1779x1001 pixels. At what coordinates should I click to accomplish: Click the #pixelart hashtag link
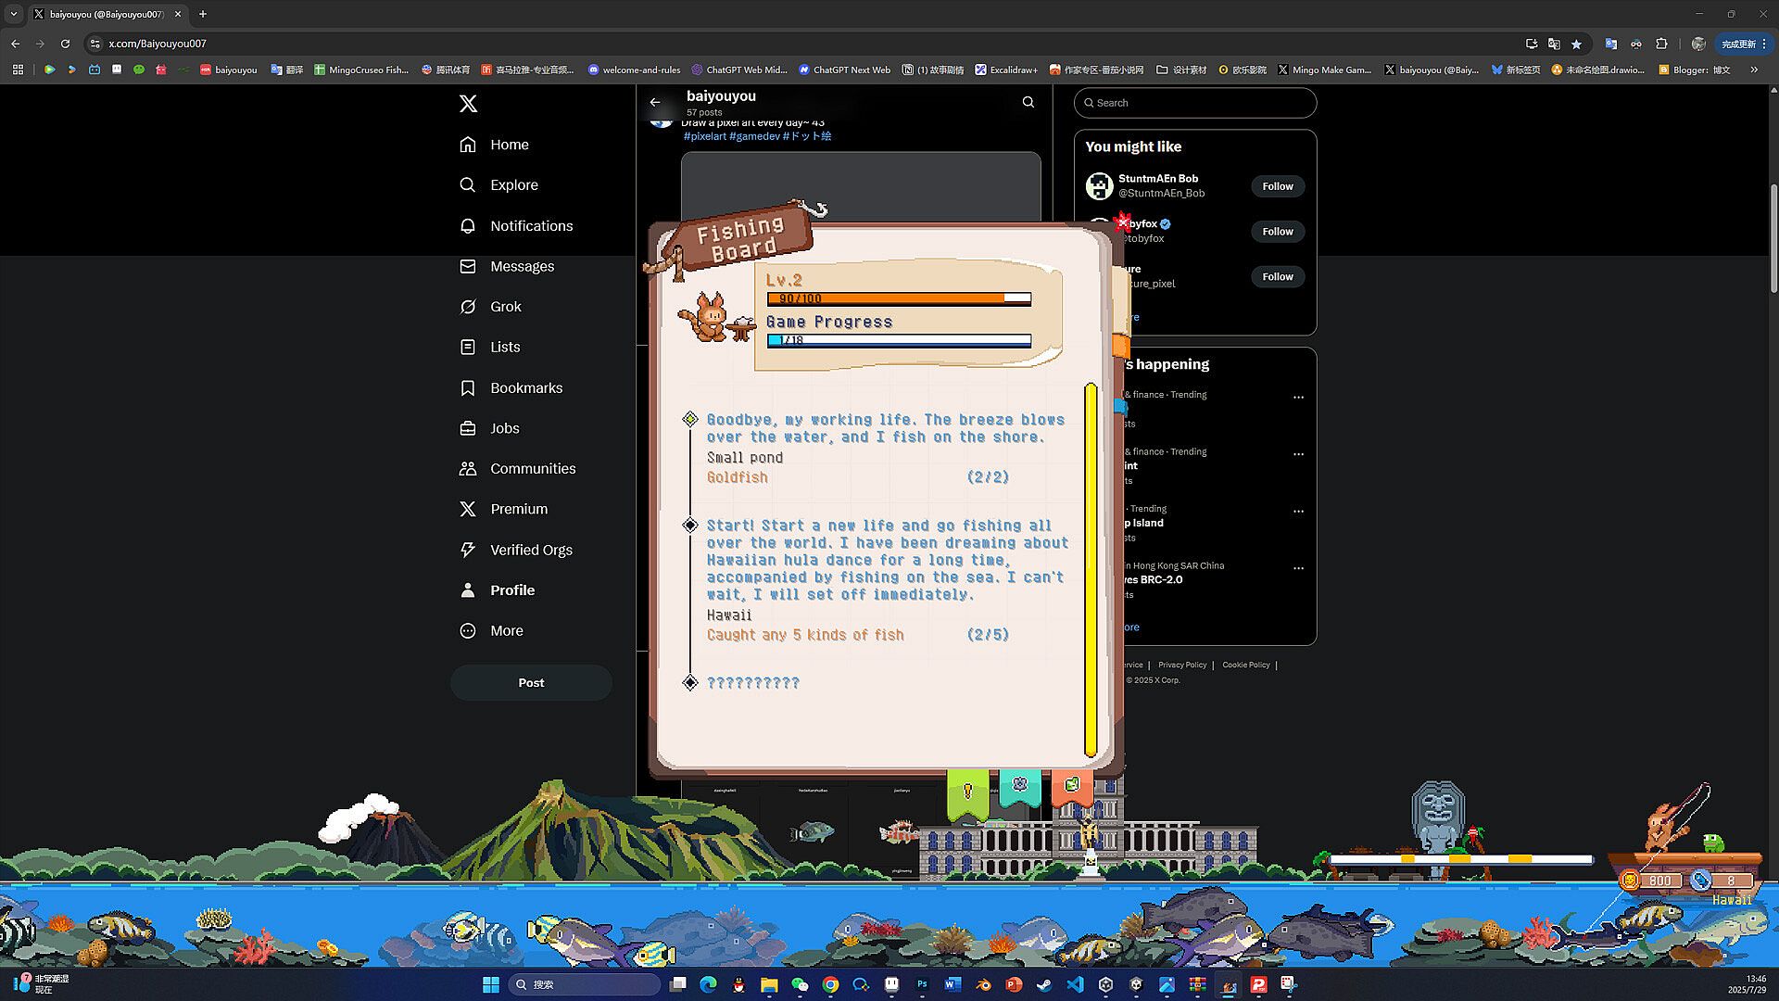tap(704, 136)
